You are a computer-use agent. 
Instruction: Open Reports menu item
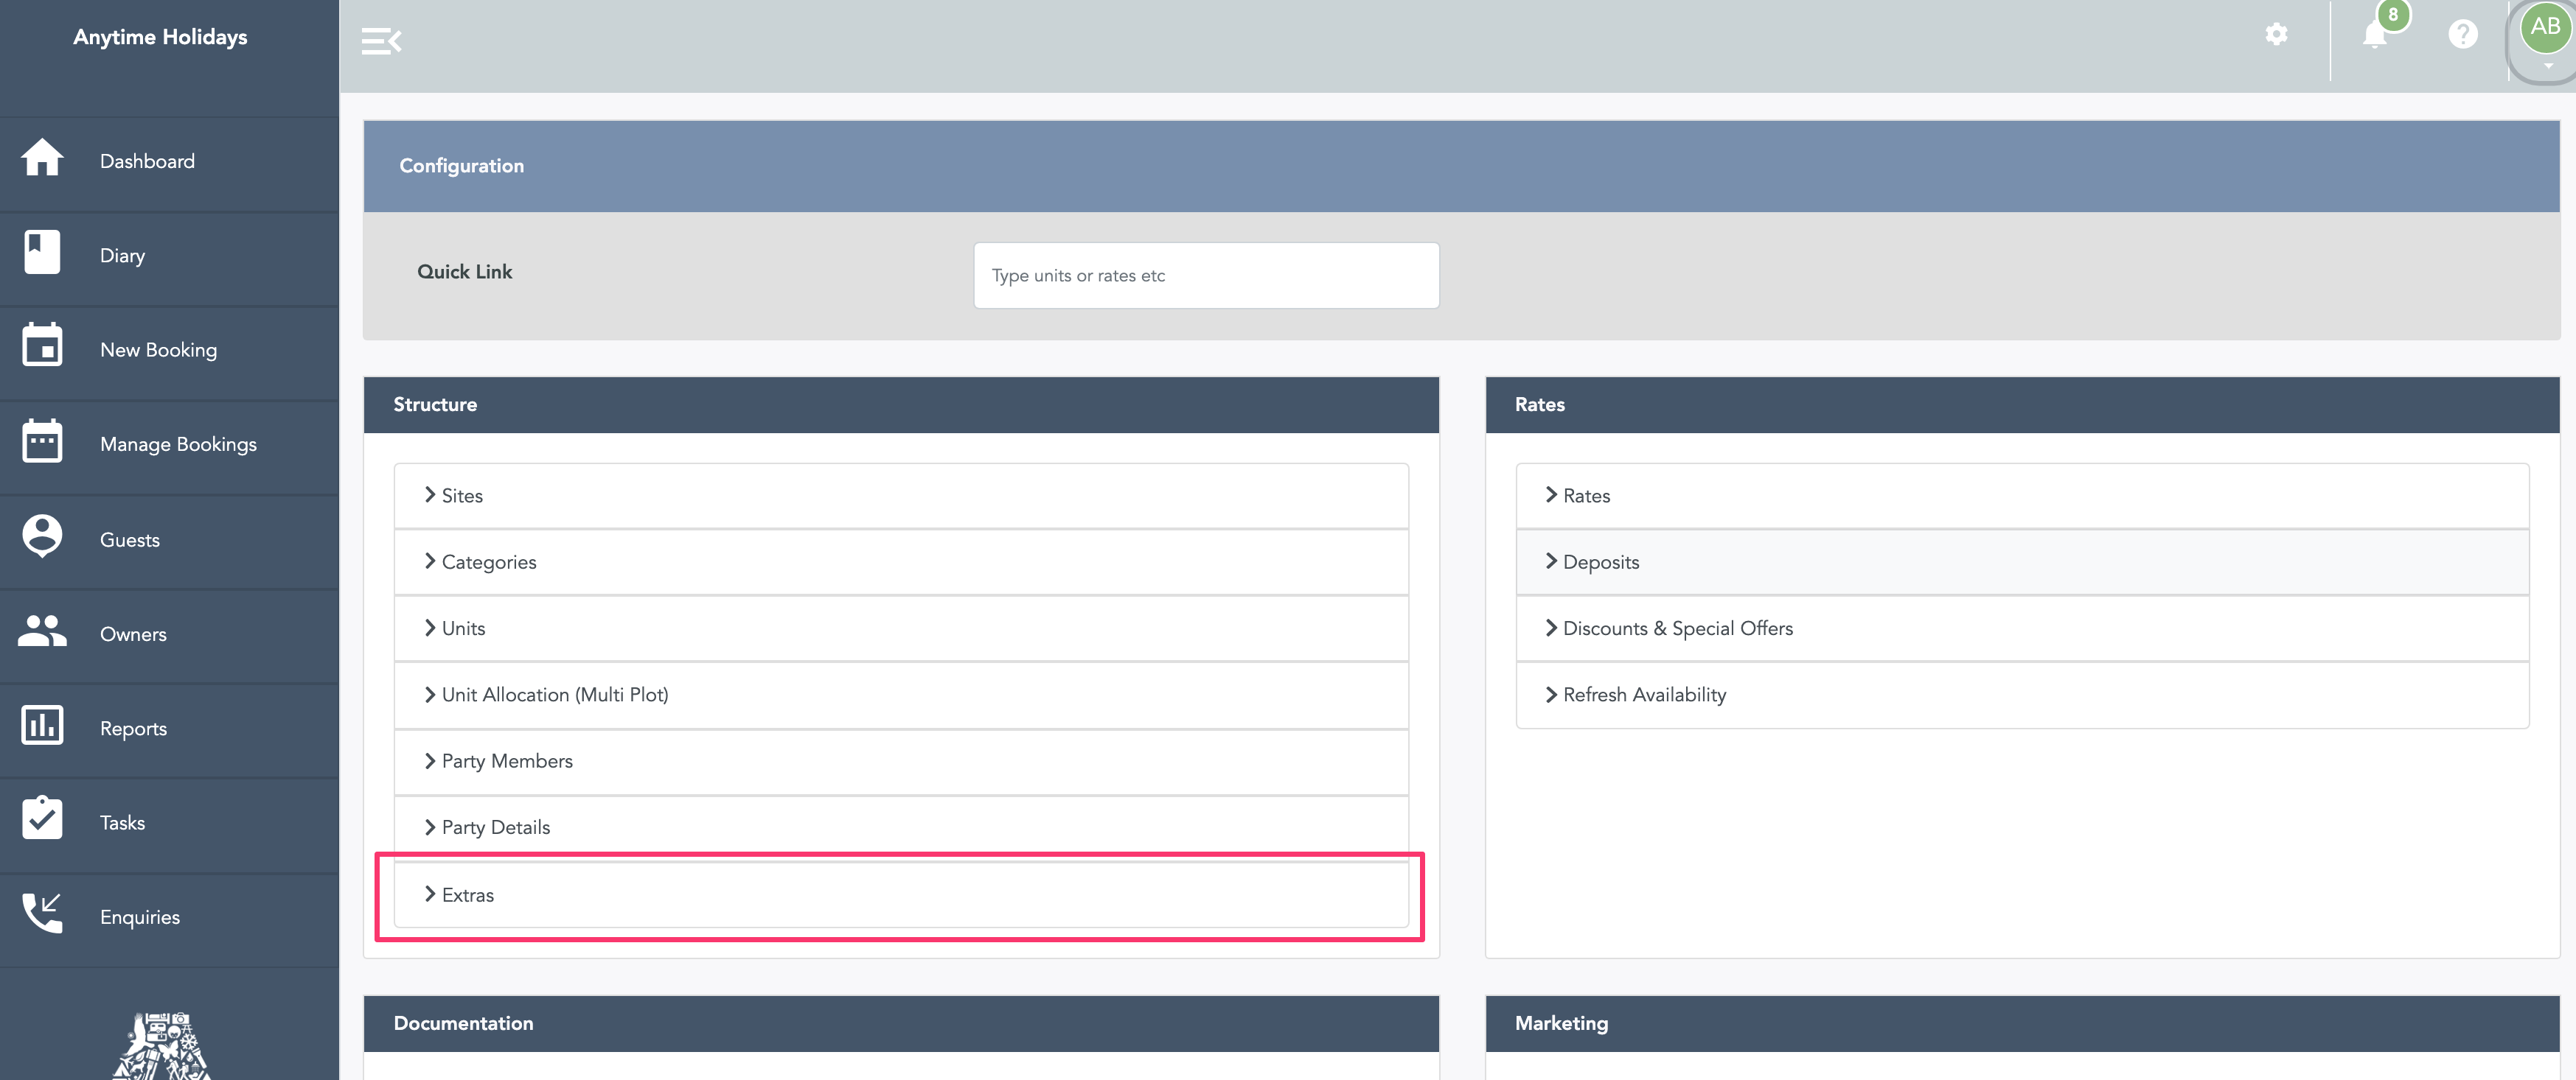pyautogui.click(x=133, y=729)
